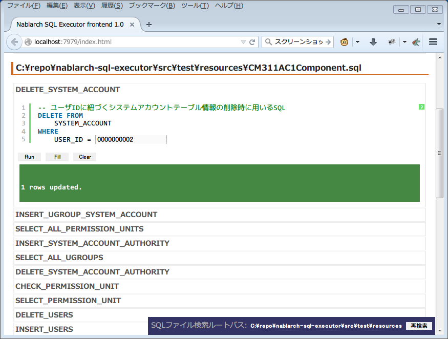Screen dimensions: 448x339
Task: Click the USER_ID parameter input field
Action: click(131, 139)
